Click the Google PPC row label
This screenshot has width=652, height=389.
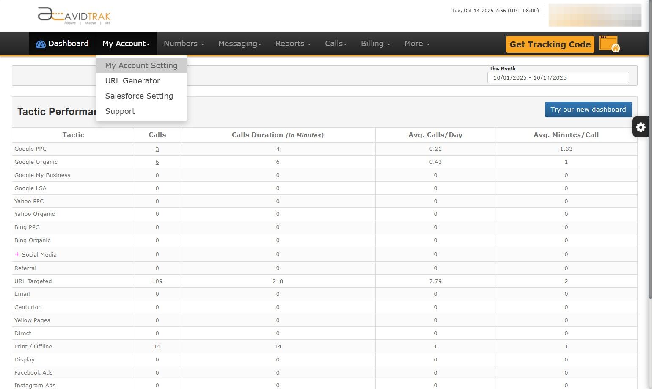point(30,149)
